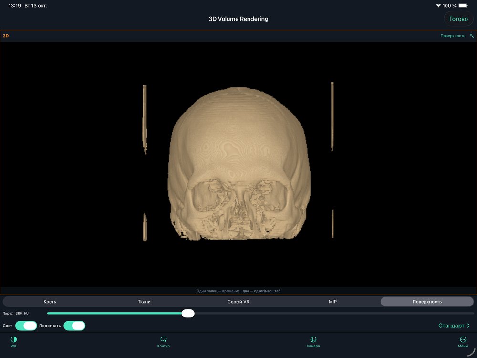Open the Меню more options
477x358 pixels.
[463, 342]
